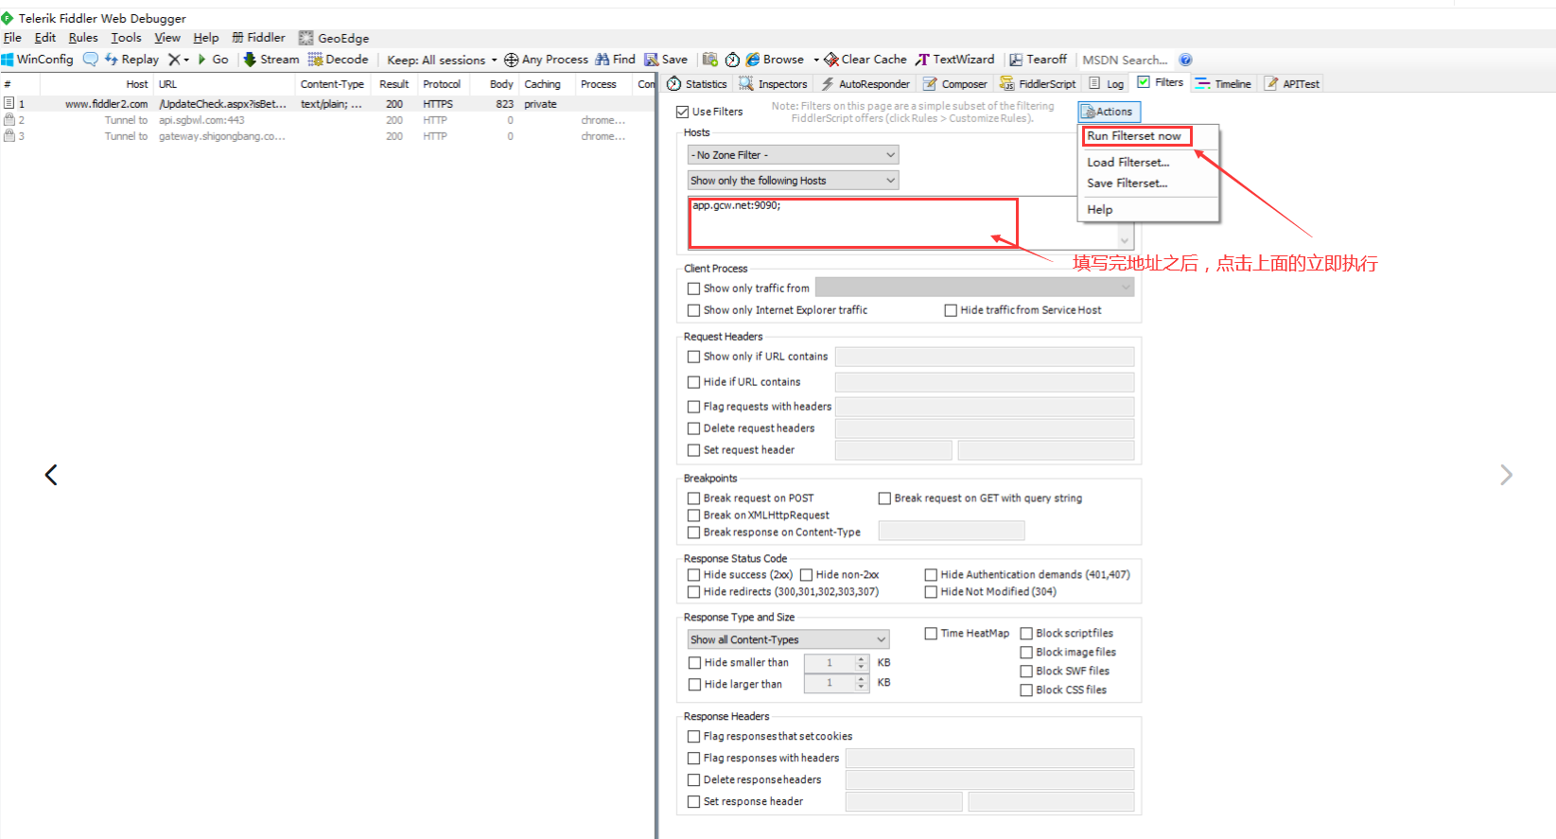This screenshot has width=1556, height=839.
Task: Switch to APITest tab
Action: click(x=1292, y=83)
